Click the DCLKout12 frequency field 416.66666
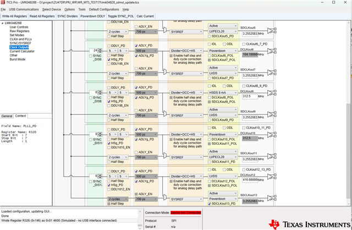The width and height of the screenshot is (352, 230). 250,180
